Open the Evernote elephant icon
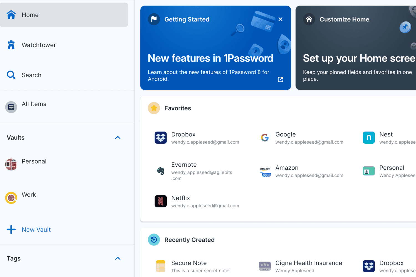 pyautogui.click(x=161, y=171)
